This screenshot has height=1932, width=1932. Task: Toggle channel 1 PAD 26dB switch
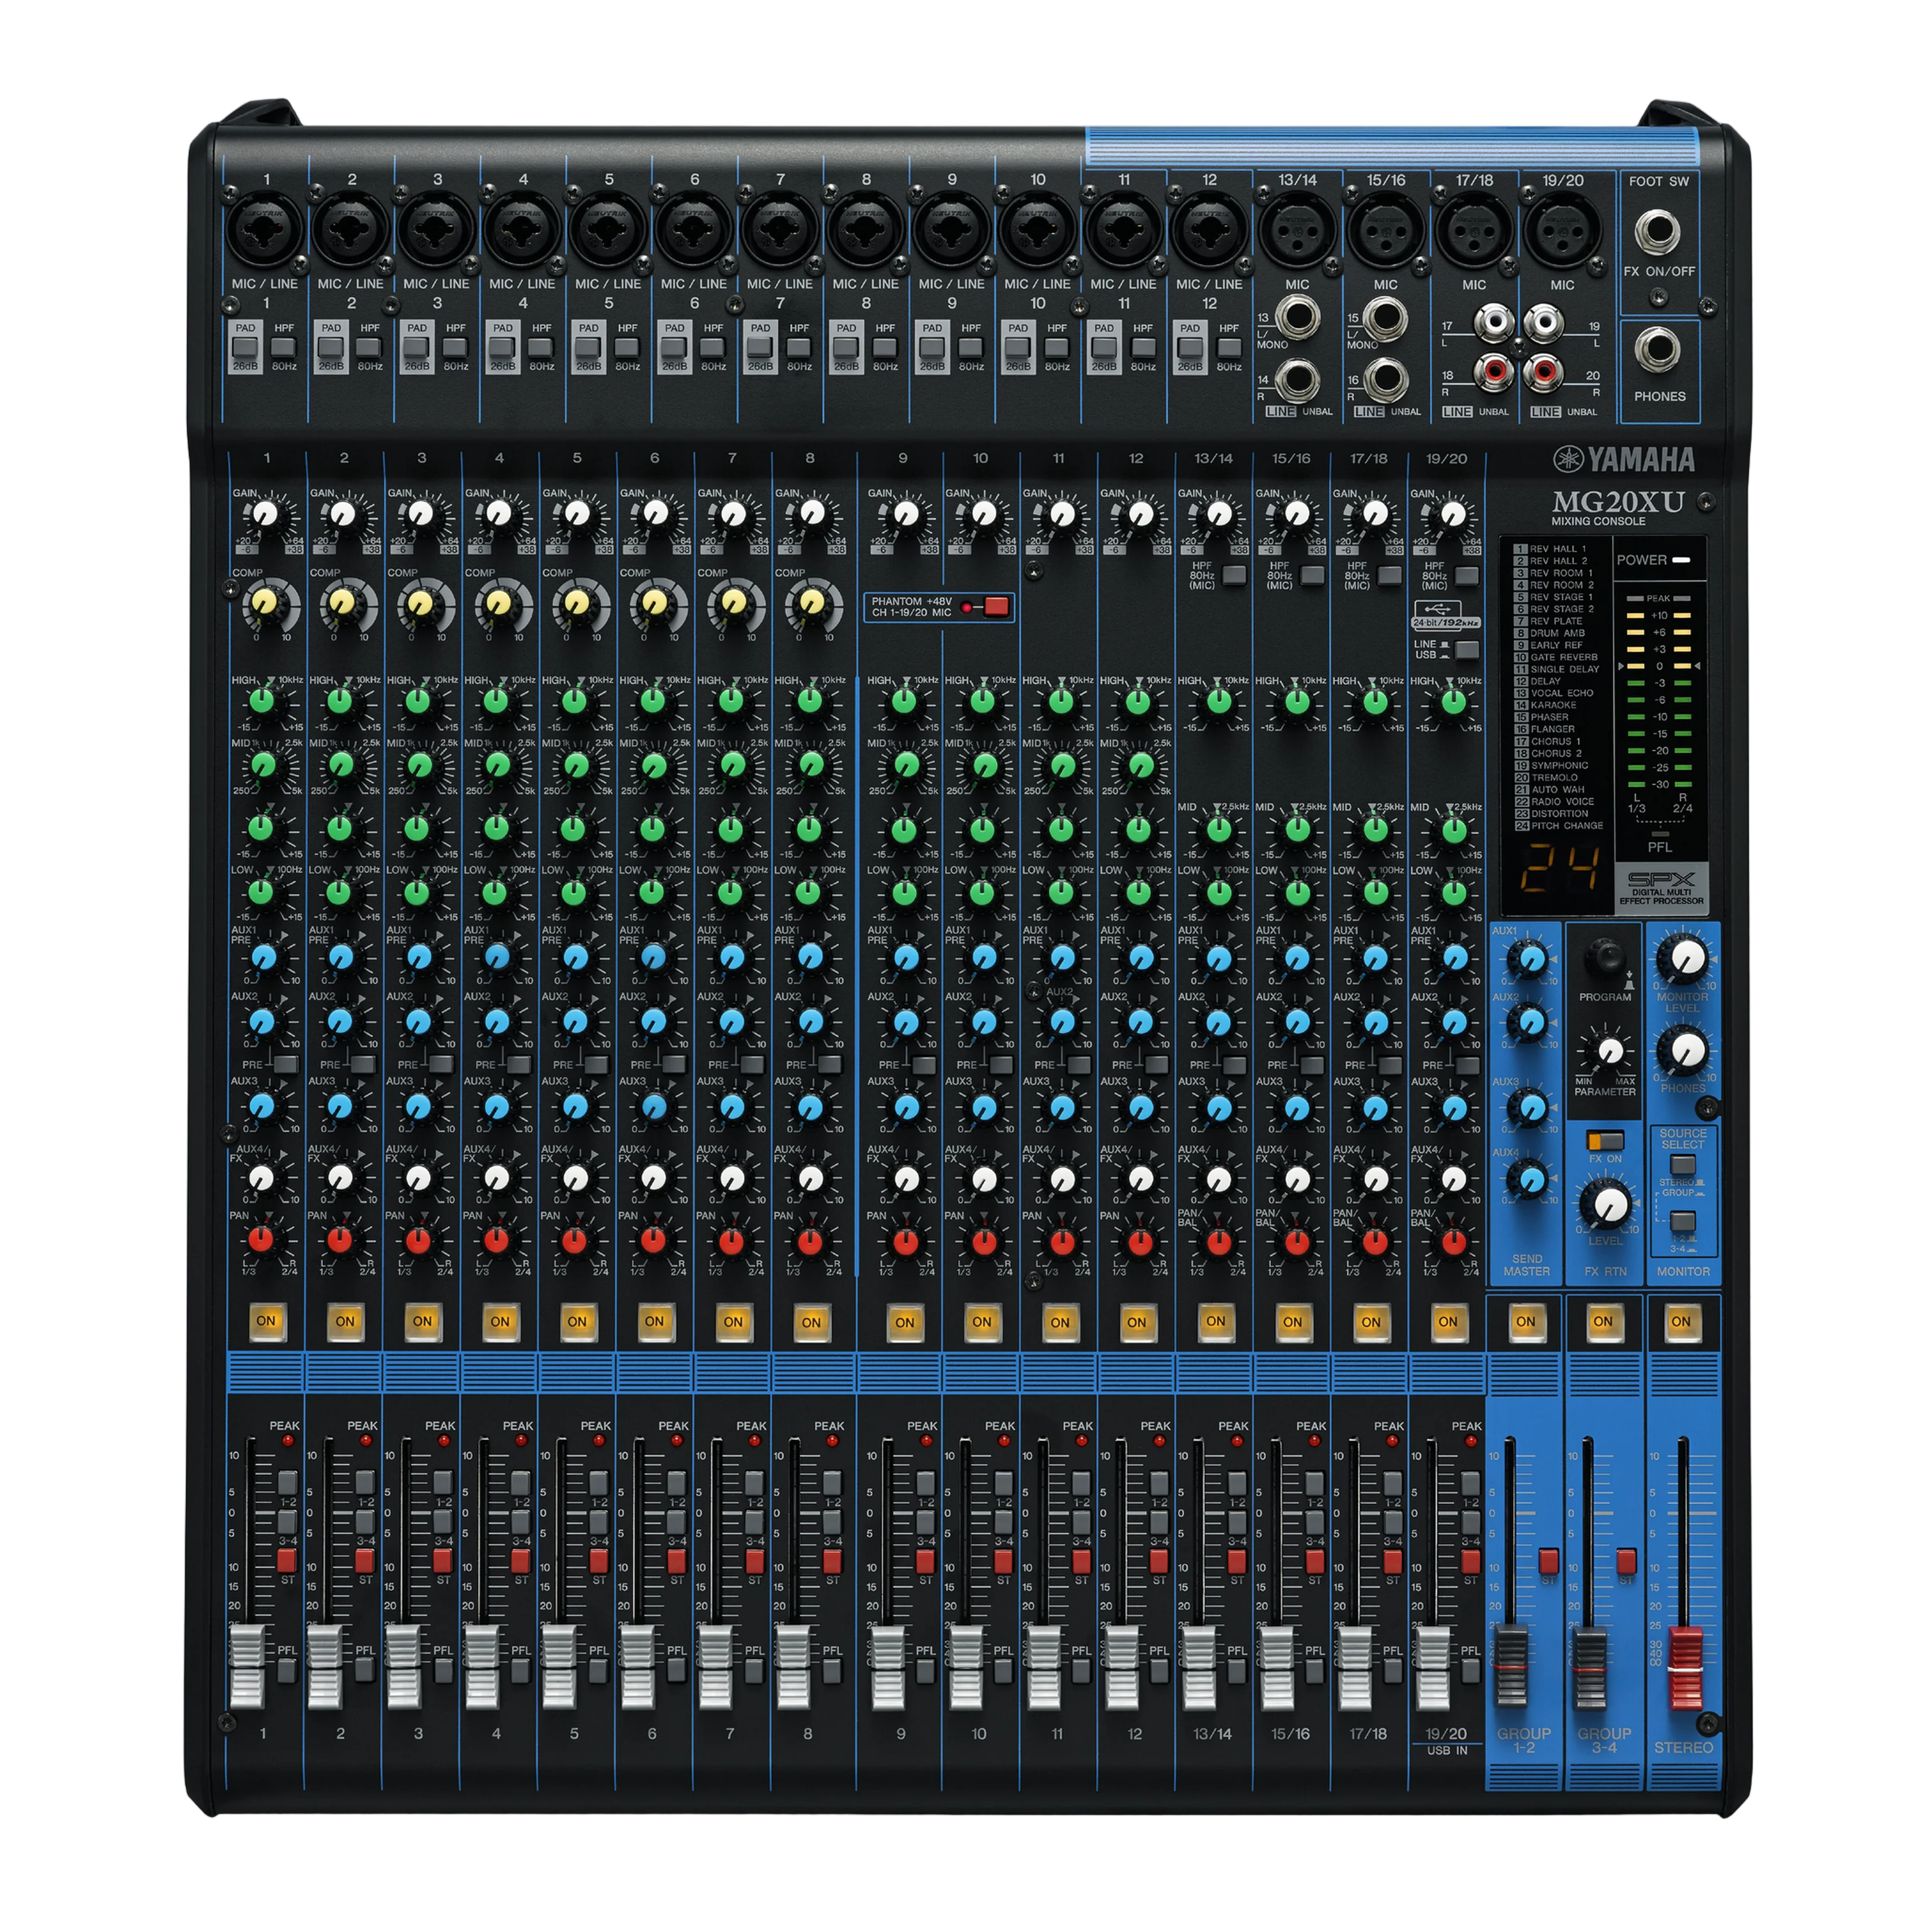click(245, 348)
